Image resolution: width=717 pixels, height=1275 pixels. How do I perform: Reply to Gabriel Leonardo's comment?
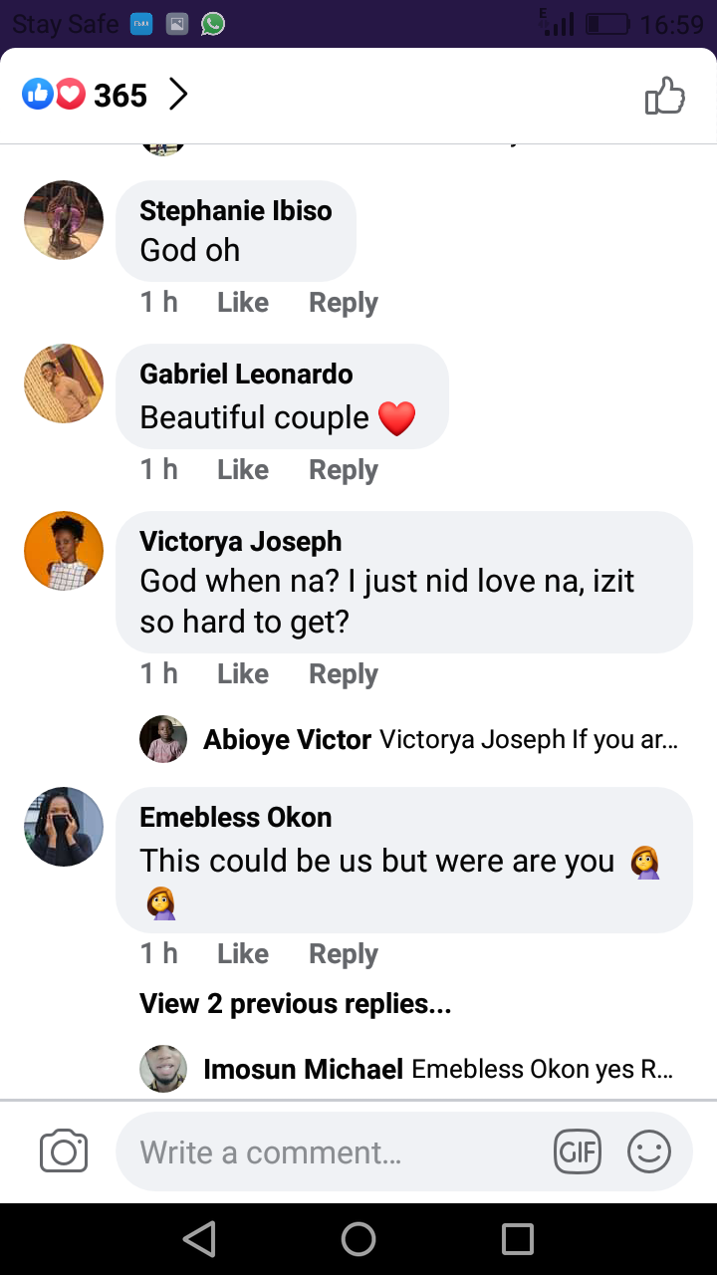344,470
